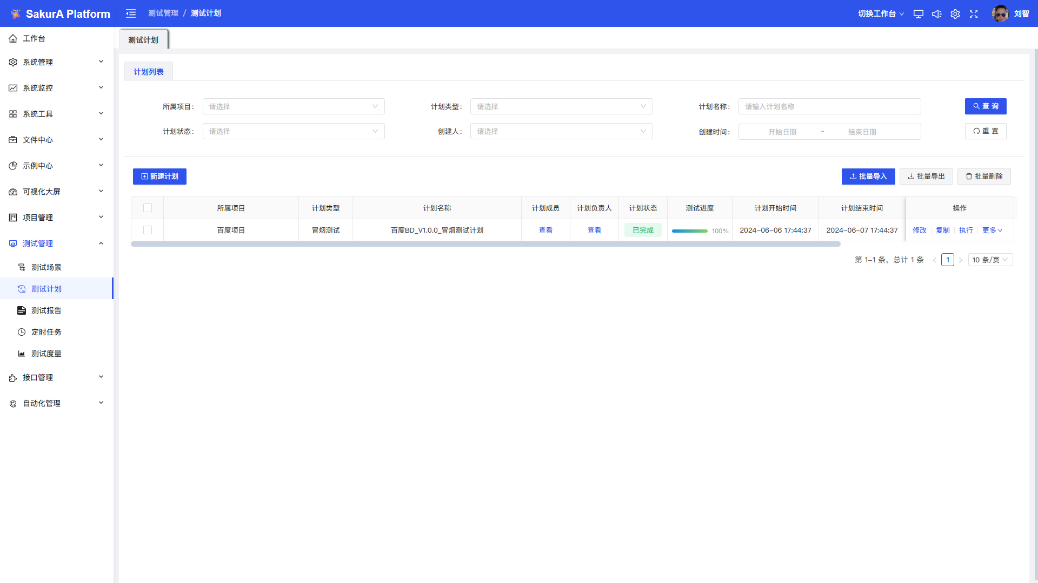The image size is (1038, 583).
Task: Toggle fullscreen with expand icon
Action: pyautogui.click(x=974, y=14)
